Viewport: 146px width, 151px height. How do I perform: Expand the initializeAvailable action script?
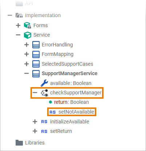[35, 122]
